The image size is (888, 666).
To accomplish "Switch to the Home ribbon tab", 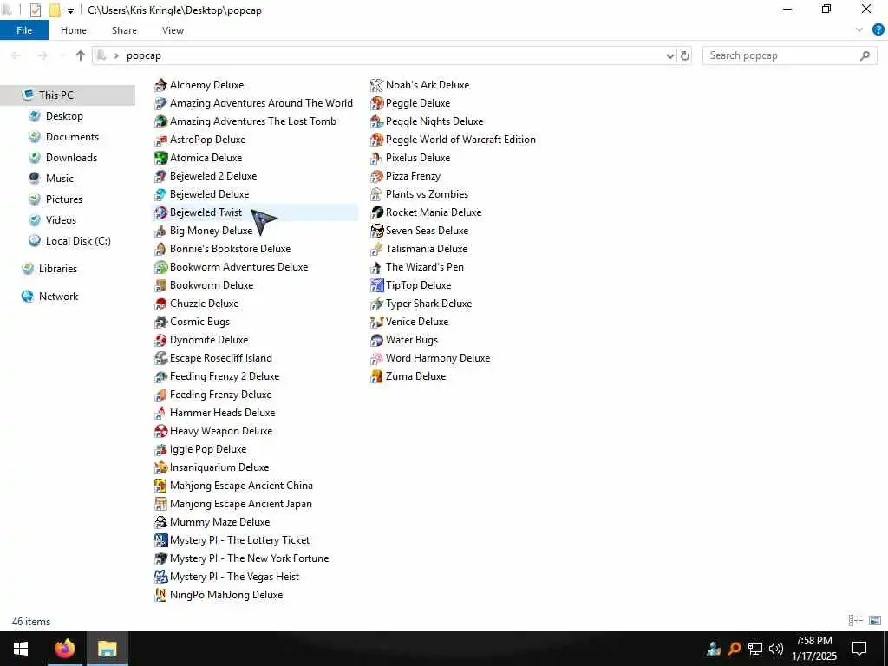I will click(x=74, y=30).
